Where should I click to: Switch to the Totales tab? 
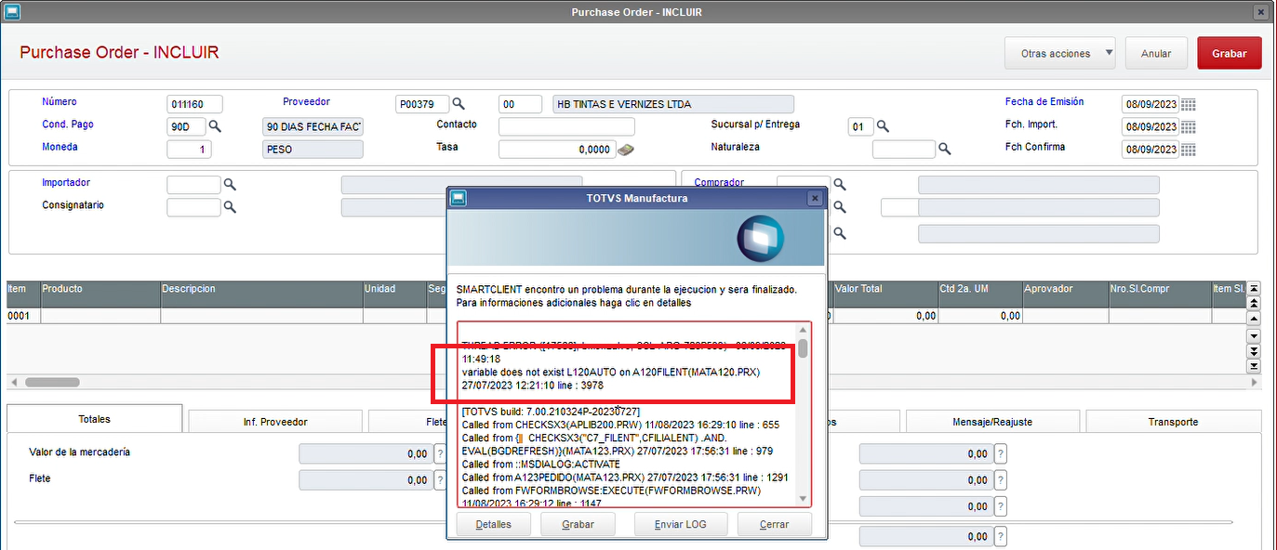point(94,419)
